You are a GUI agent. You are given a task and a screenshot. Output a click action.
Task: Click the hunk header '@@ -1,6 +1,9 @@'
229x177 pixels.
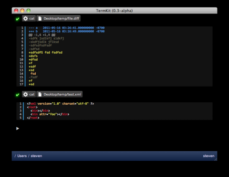pos(42,35)
